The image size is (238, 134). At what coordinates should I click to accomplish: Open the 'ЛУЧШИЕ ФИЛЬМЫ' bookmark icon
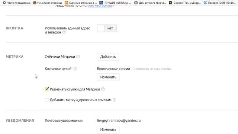[101, 3]
